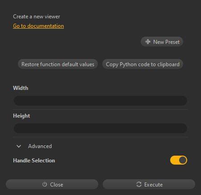Viewport: 201px width, 195px height.
Task: Click the "Execute" text label
Action: click(x=153, y=185)
